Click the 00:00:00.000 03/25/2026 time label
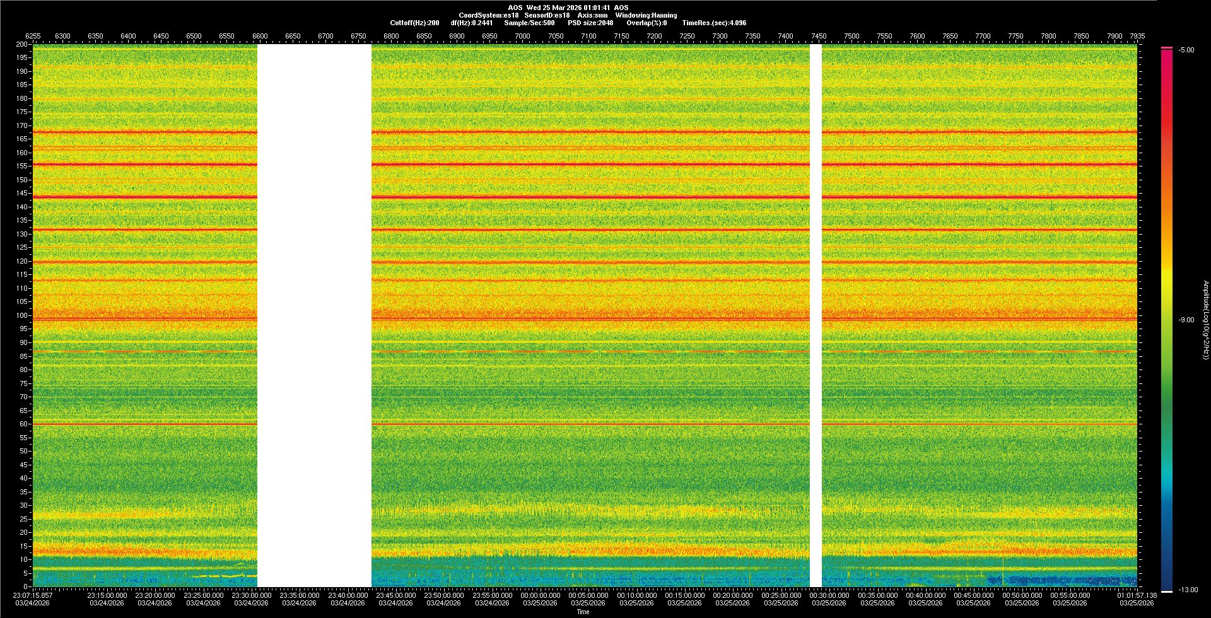Image resolution: width=1211 pixels, height=618 pixels. (x=540, y=599)
